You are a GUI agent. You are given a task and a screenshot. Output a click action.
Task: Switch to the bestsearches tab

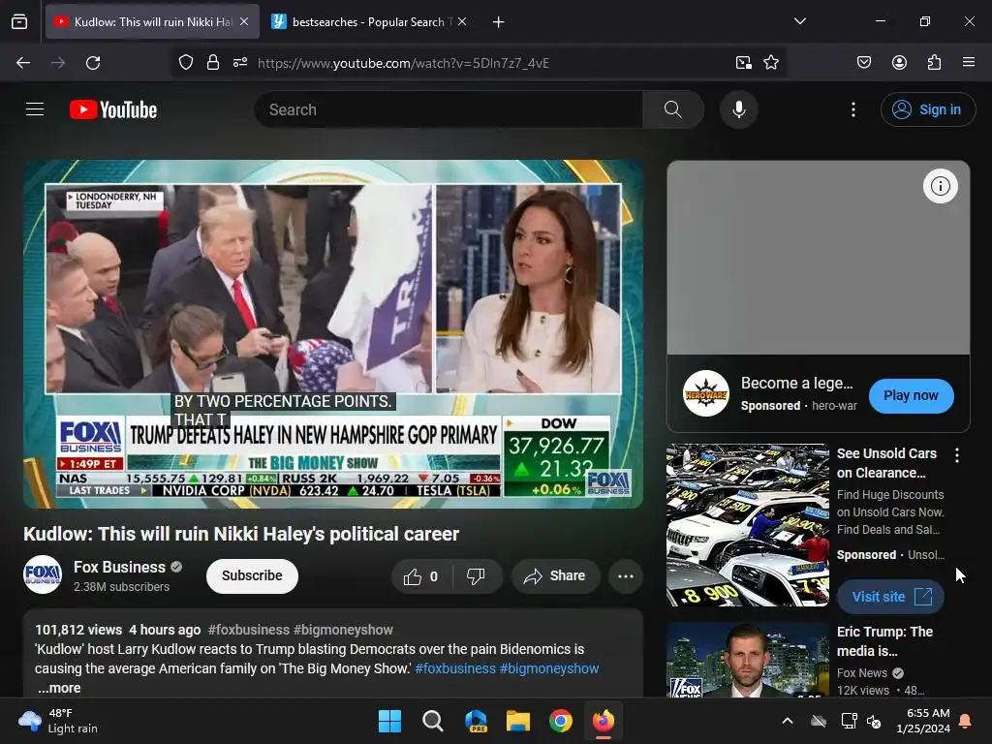(x=370, y=22)
